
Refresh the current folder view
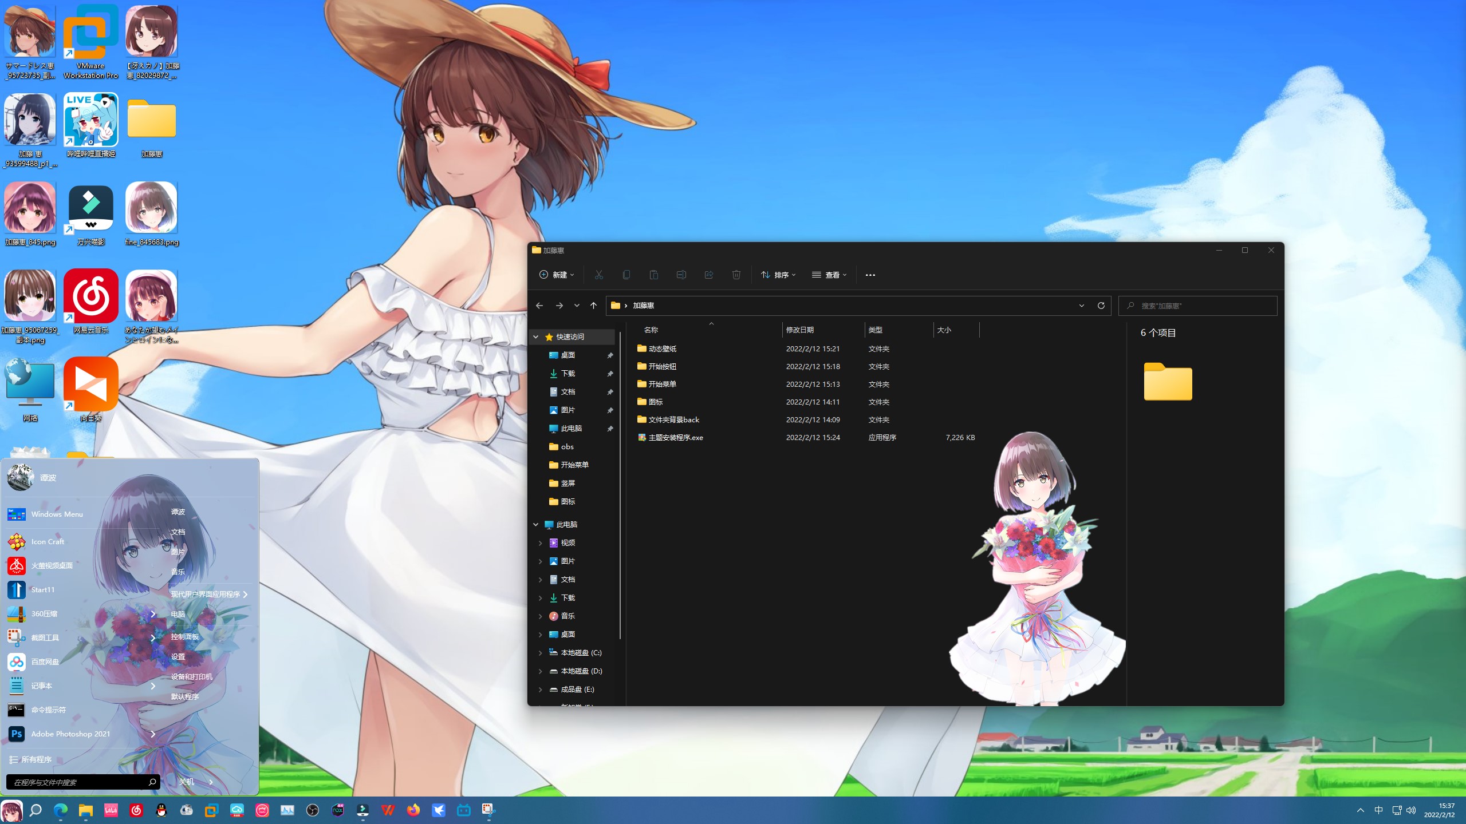(1101, 306)
